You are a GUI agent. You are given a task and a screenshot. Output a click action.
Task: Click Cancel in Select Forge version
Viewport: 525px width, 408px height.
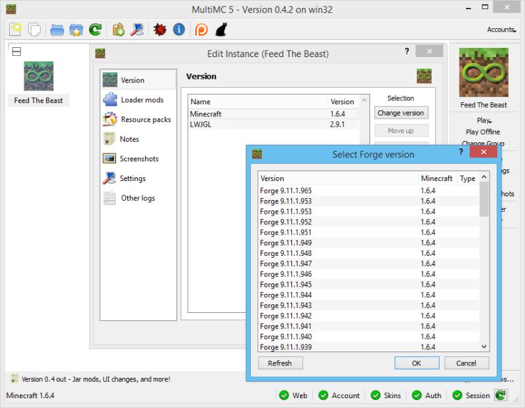click(x=467, y=363)
